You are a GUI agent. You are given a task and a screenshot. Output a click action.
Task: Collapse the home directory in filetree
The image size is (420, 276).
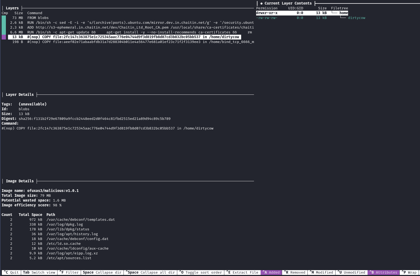(344, 13)
